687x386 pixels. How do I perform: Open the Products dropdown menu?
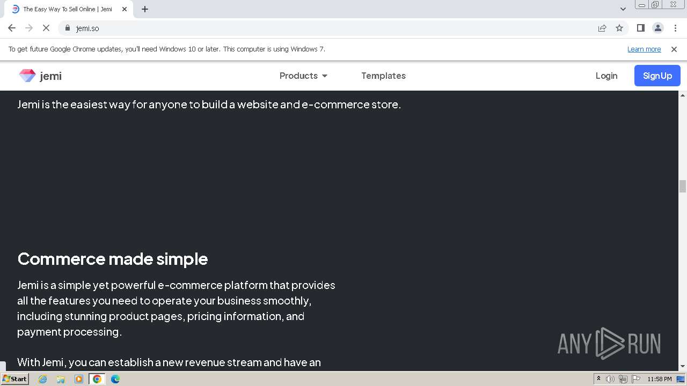303,76
